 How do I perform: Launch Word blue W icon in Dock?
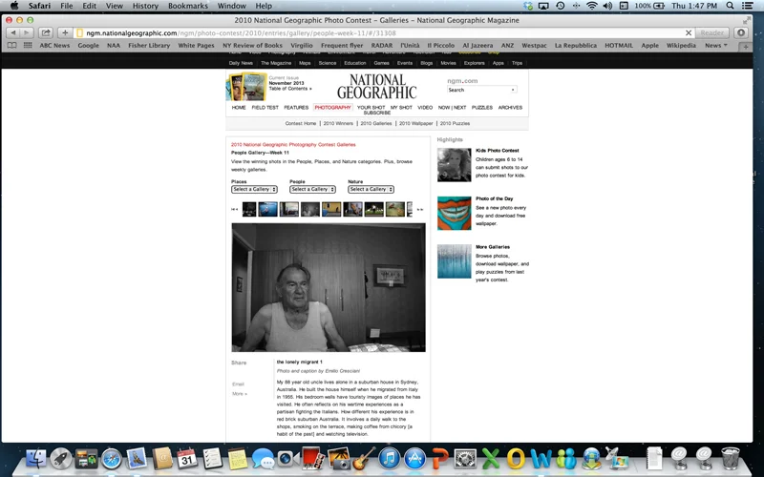click(x=541, y=459)
